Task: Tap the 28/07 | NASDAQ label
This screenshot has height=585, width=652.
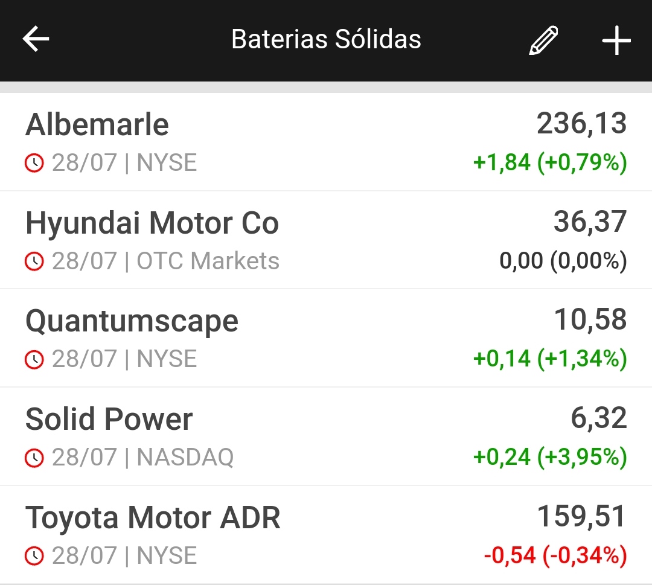Action: pos(142,458)
